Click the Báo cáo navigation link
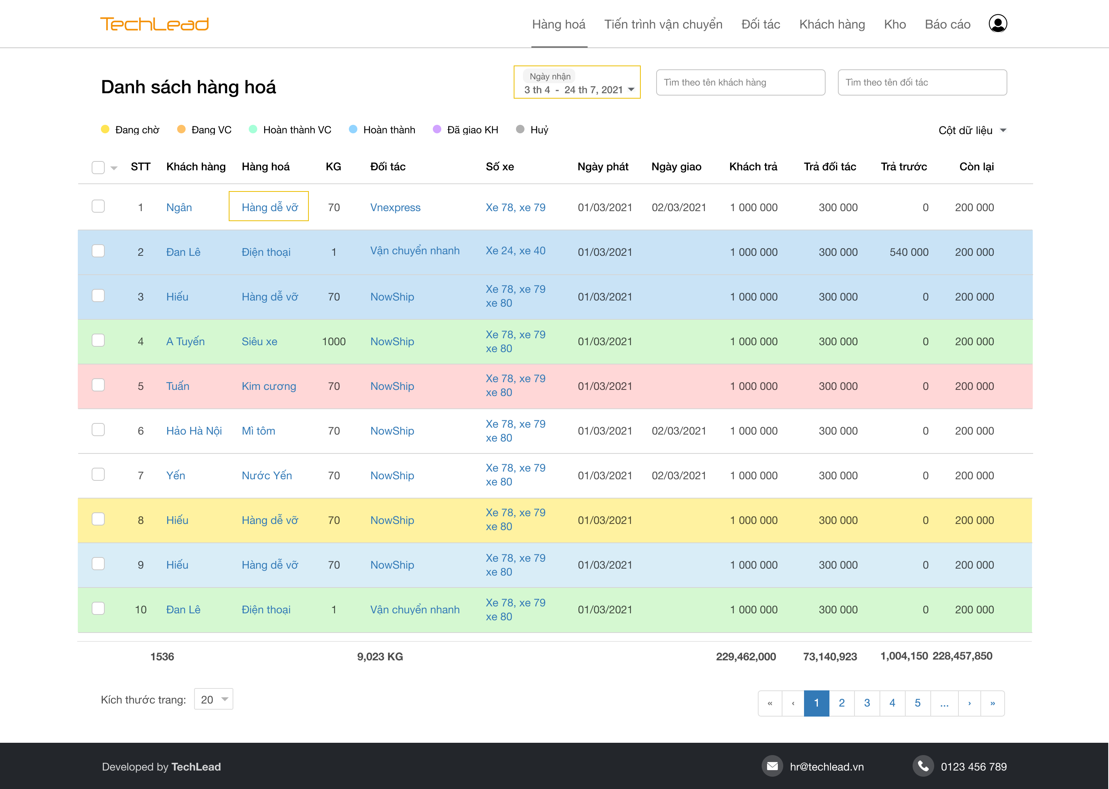The width and height of the screenshot is (1109, 789). pos(947,23)
